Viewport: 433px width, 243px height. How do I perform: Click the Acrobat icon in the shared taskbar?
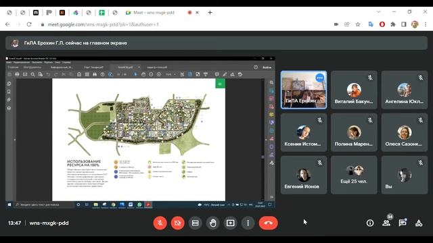click(x=148, y=205)
